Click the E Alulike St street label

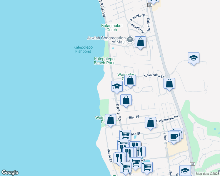[138, 17]
